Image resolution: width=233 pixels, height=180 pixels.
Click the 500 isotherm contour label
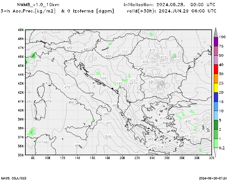[108, 136]
